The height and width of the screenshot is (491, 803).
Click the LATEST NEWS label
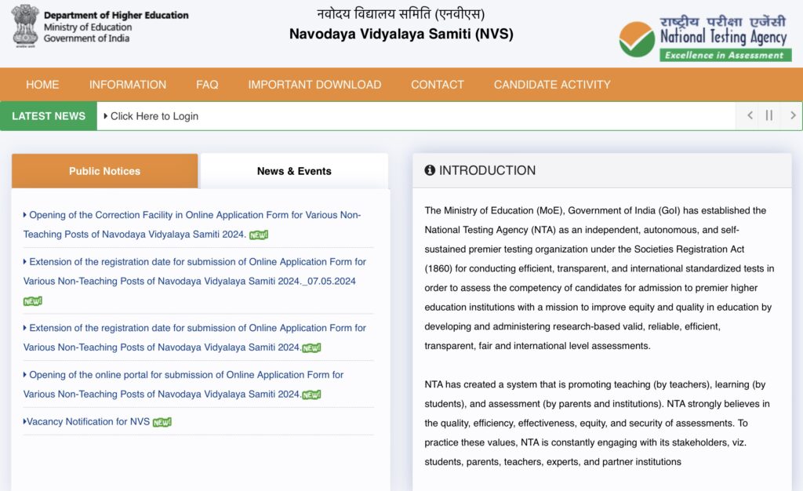(49, 116)
